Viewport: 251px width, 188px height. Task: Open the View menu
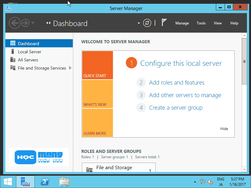217,23
